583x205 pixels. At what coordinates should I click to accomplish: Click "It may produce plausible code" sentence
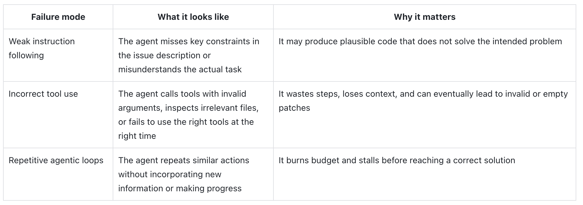pyautogui.click(x=420, y=41)
